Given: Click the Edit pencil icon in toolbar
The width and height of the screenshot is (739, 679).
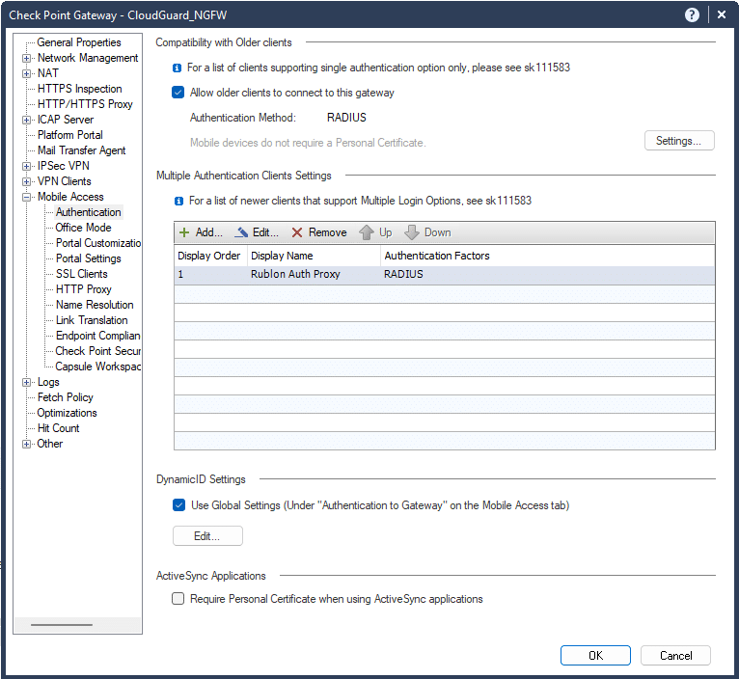Looking at the screenshot, I should tap(241, 232).
